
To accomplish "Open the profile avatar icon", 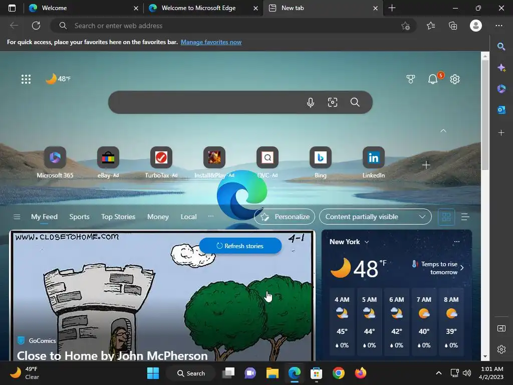I will click(x=476, y=26).
